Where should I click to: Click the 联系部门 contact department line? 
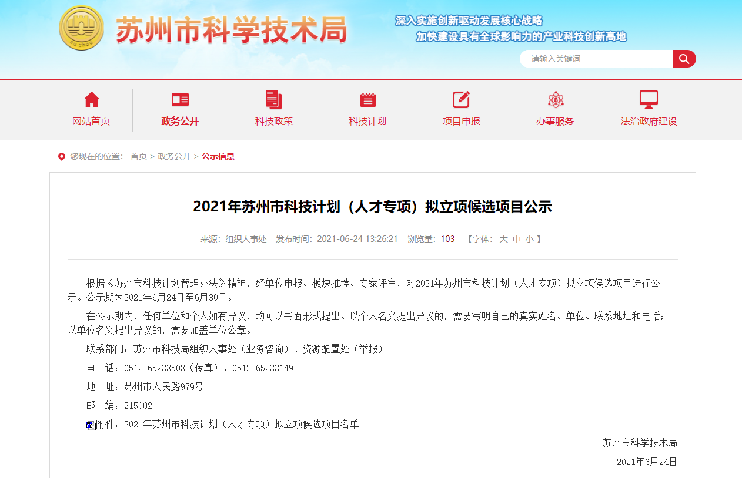coord(236,349)
